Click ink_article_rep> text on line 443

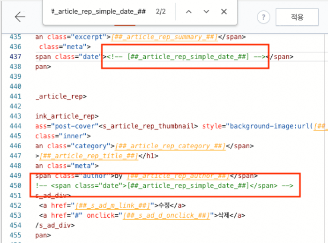click(67, 116)
